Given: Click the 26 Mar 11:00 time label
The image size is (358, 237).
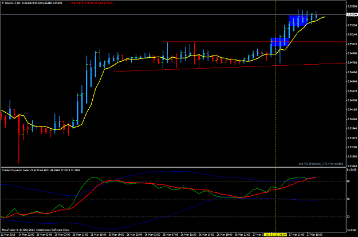Looking at the screenshot, I should pos(188,235).
